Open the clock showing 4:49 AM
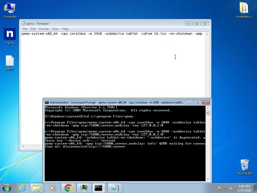This screenshot has height=193, width=257. click(244, 188)
